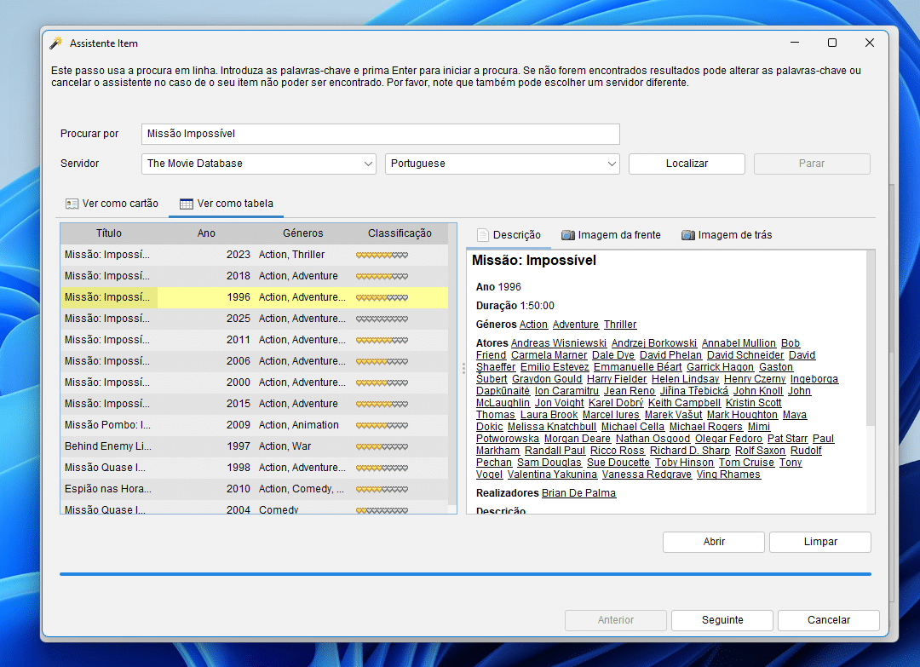This screenshot has width=920, height=667.
Task: Click the Jon Voight actor link
Action: (x=559, y=402)
